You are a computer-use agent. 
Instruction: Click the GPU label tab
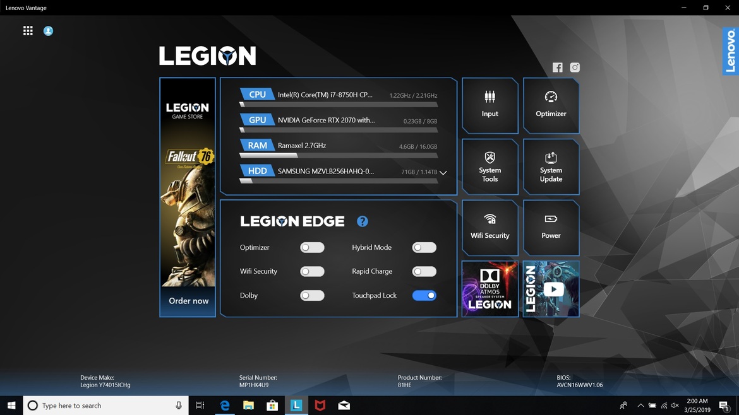click(x=257, y=119)
